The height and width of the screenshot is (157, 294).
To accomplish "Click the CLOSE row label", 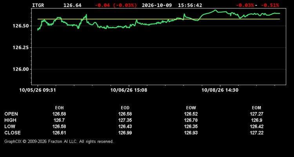I will [13, 133].
